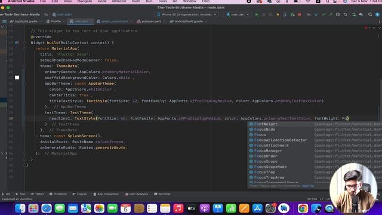The width and height of the screenshot is (382, 215).
Task: Click the Git commit checkmark icon
Action: click(324, 14)
